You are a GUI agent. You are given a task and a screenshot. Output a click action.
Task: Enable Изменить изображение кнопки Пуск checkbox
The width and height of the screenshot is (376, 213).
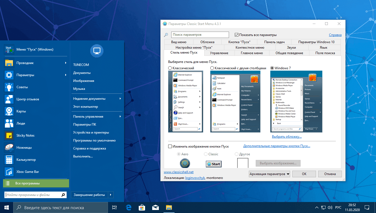[x=170, y=146]
